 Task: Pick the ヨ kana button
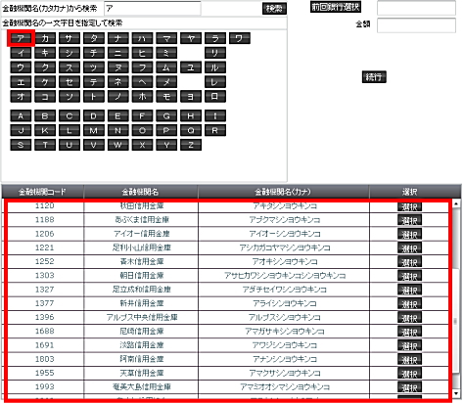(191, 96)
